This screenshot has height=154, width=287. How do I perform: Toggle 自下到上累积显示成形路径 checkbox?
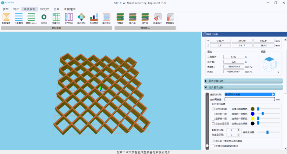pyautogui.click(x=213, y=141)
